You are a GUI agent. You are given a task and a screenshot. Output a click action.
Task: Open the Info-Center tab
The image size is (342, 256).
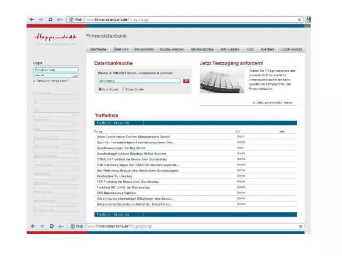point(230,49)
